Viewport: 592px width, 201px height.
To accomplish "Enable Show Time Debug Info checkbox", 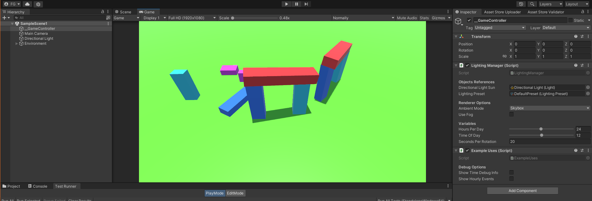I will coord(511,172).
